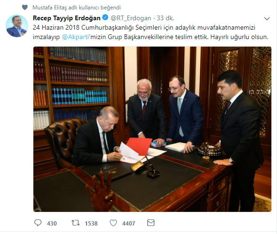
Task: View the 430 replies count
Action: tap(52, 223)
